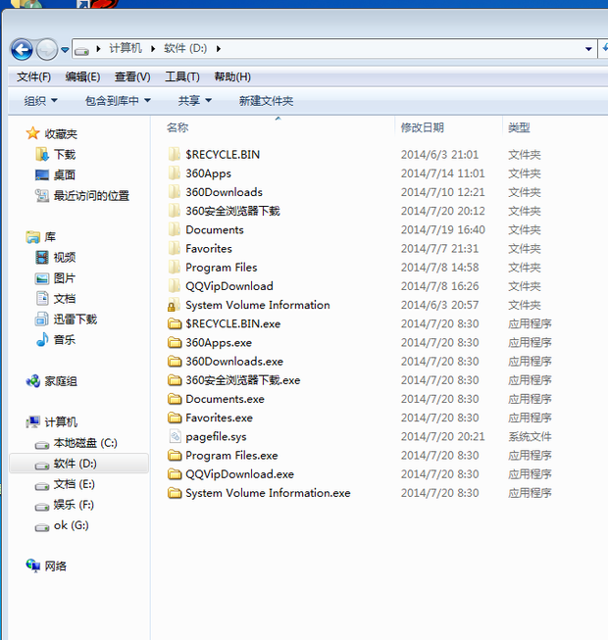
Task: Open the 查看(V) menu
Action: 132,76
